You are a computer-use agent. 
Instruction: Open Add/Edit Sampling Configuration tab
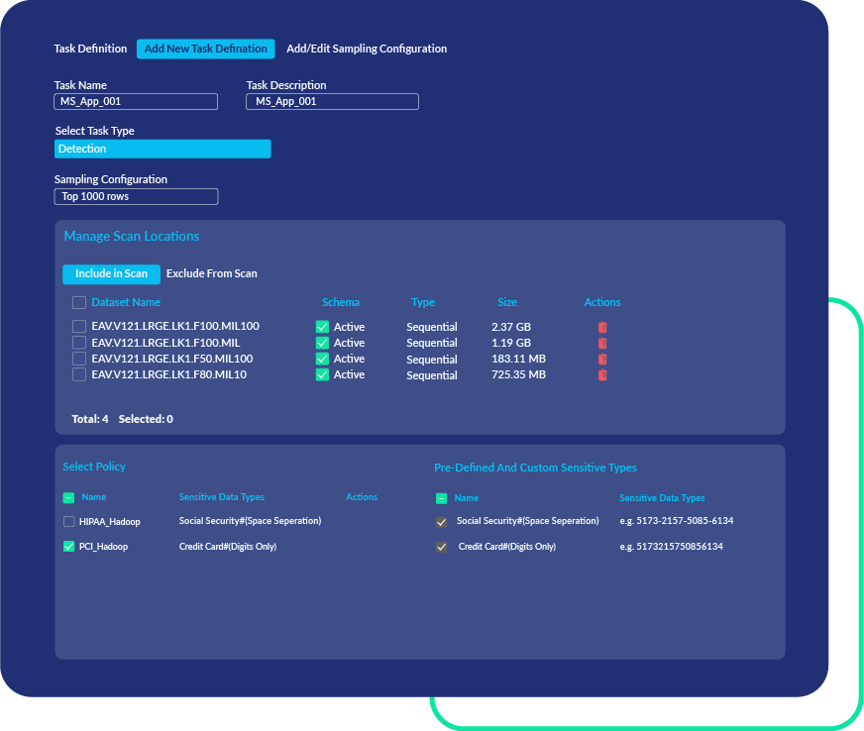click(x=367, y=49)
